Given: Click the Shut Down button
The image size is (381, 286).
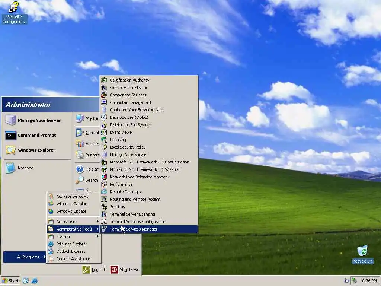Looking at the screenshot, I should click(x=125, y=270).
